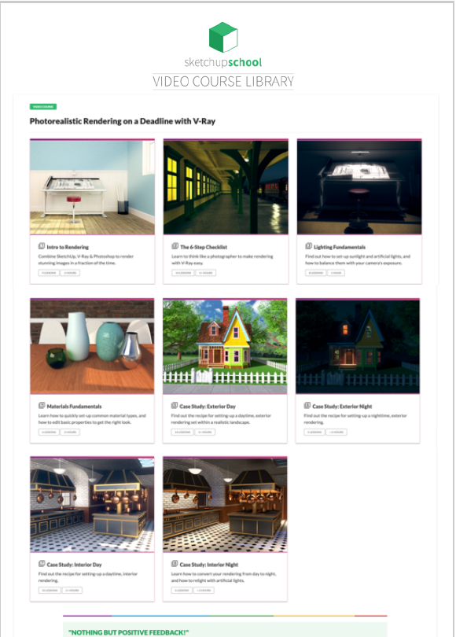The height and width of the screenshot is (637, 456).
Task: Select the nighttime house thumbnail
Action: pos(358,346)
